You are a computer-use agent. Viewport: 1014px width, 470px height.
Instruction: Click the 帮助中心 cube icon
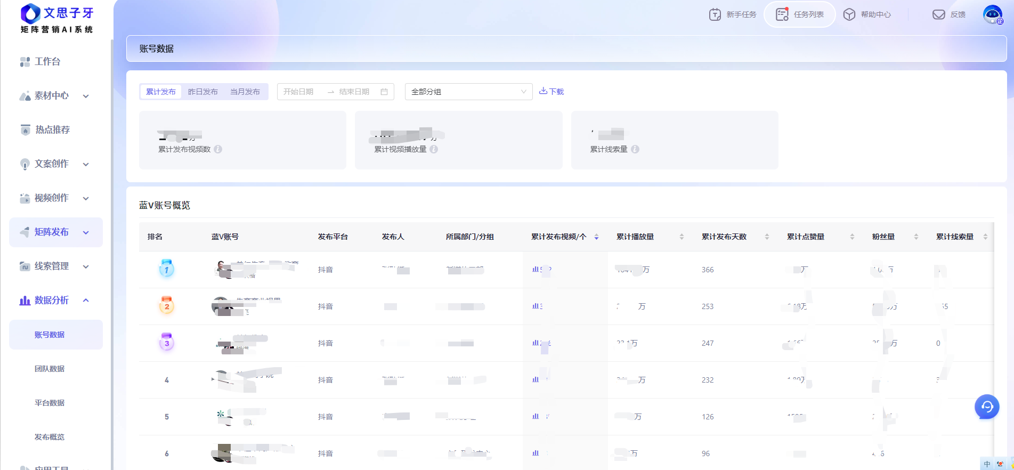[x=849, y=14]
